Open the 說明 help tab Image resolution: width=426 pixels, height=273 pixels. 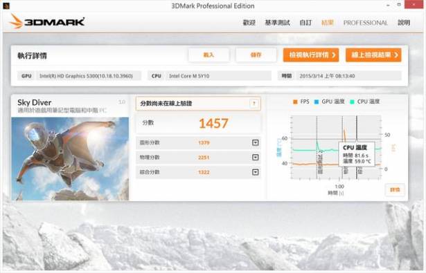tap(404, 23)
